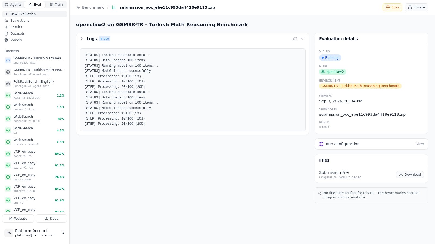Open the Website link
The height and width of the screenshot is (244, 435).
pyautogui.click(x=18, y=219)
